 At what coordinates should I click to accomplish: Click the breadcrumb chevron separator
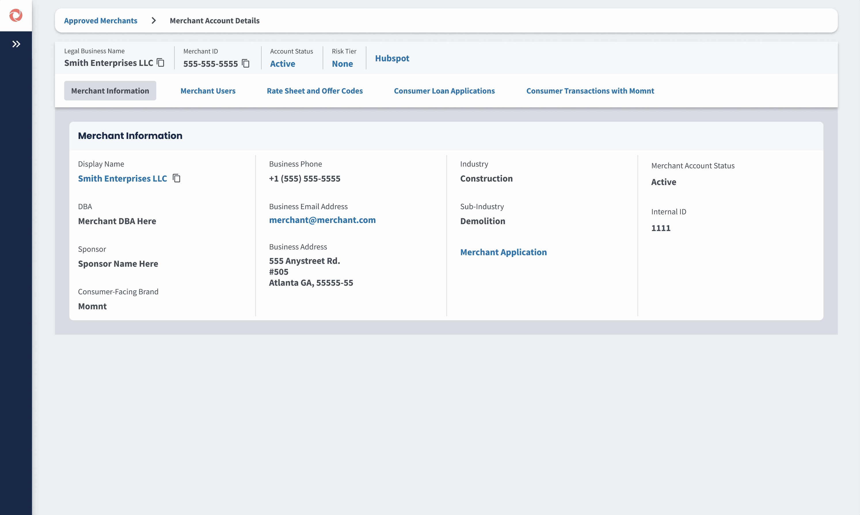coord(153,20)
